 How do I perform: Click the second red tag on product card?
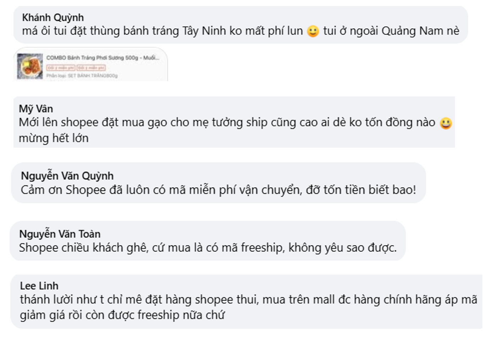coord(91,68)
